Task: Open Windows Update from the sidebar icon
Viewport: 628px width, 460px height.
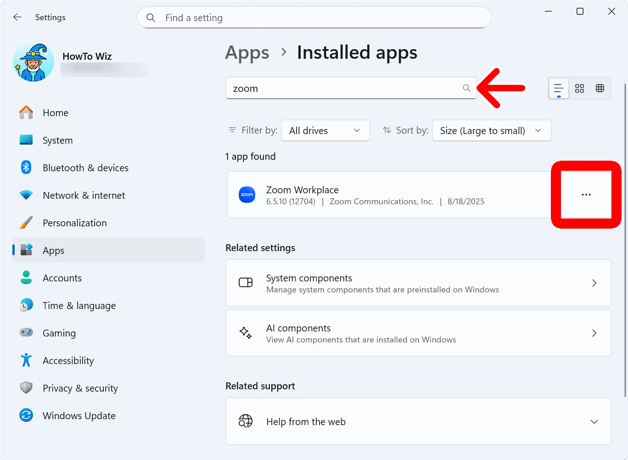Action: [26, 415]
